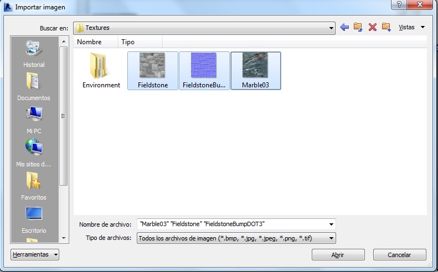
Task: Click the Nombre de archivo text field
Action: tap(233, 224)
